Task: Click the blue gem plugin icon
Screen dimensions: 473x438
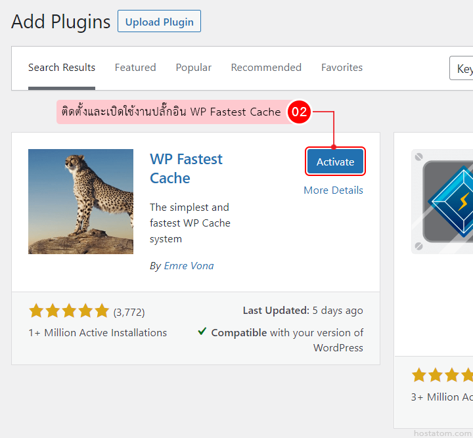Action: click(447, 200)
